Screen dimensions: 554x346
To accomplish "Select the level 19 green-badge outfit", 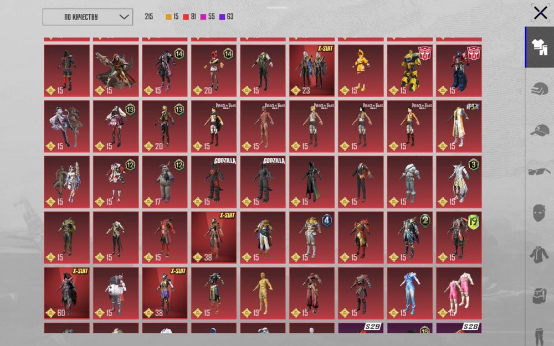I will tap(459, 237).
